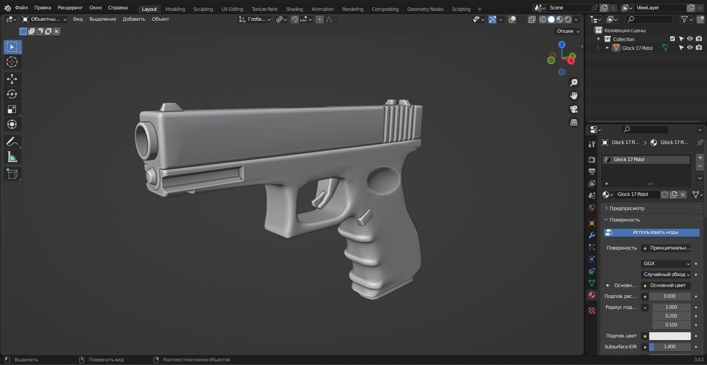Click the zoom view magnifier icon

(574, 83)
